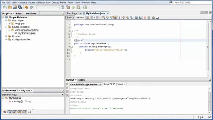Screen dimensions: 213x120
Task: Click the Build Project hammer icon
Action: [x=63, y=7]
